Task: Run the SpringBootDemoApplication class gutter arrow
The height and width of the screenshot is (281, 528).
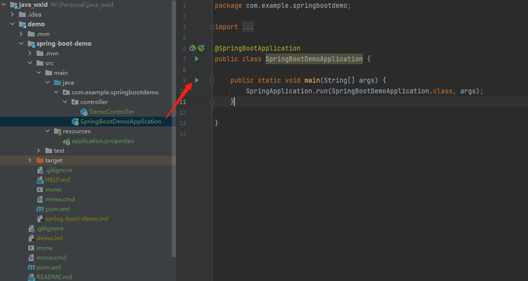Action: pyautogui.click(x=197, y=59)
